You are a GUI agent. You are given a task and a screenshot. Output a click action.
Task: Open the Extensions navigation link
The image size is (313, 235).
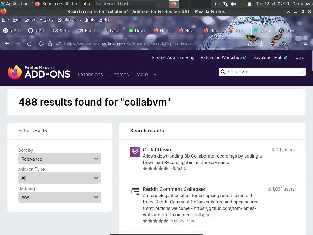coord(90,75)
